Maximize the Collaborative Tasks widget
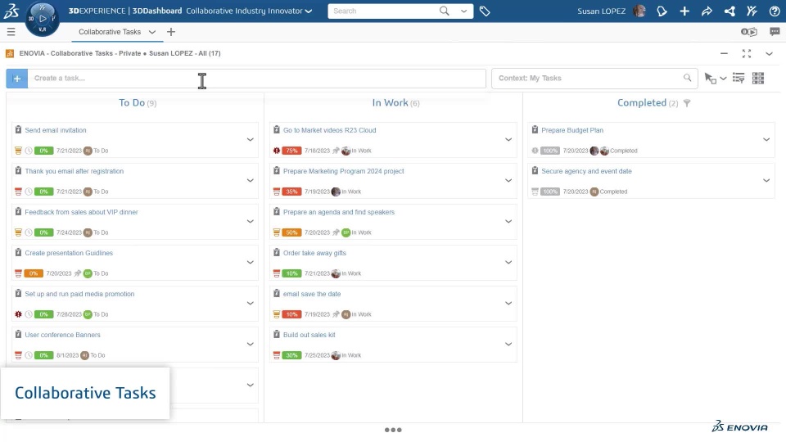Screen dimensions: 786x442 tap(747, 53)
